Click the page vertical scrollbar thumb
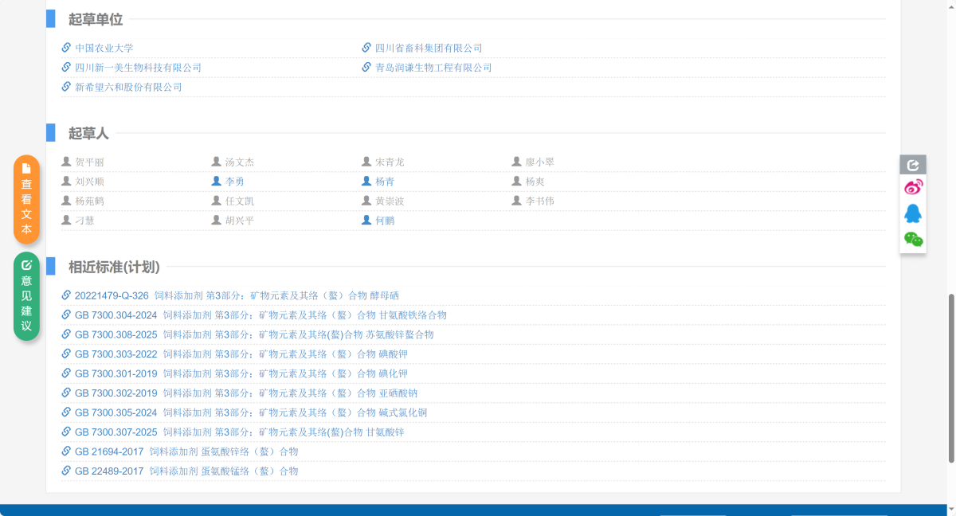 tap(950, 378)
